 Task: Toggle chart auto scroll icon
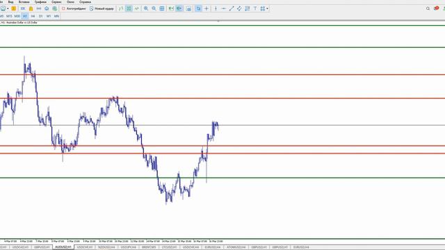pyautogui.click(x=171, y=8)
